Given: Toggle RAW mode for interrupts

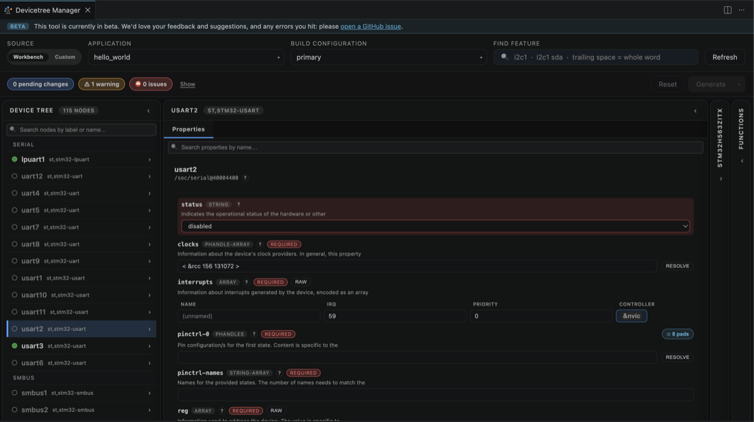Looking at the screenshot, I should [301, 282].
